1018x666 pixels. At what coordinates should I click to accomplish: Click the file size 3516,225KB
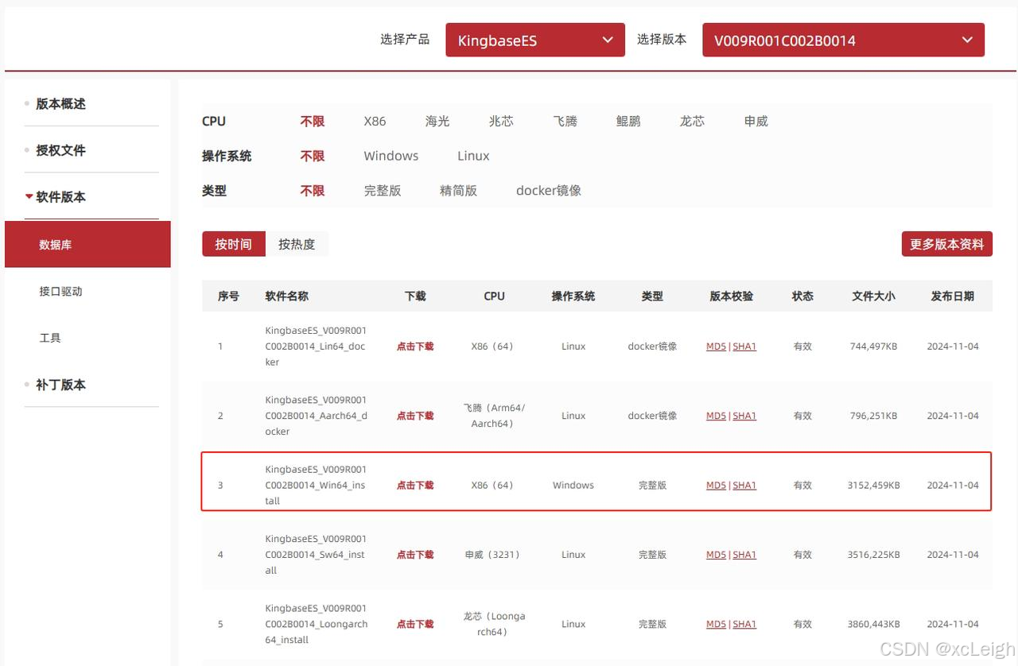point(873,555)
